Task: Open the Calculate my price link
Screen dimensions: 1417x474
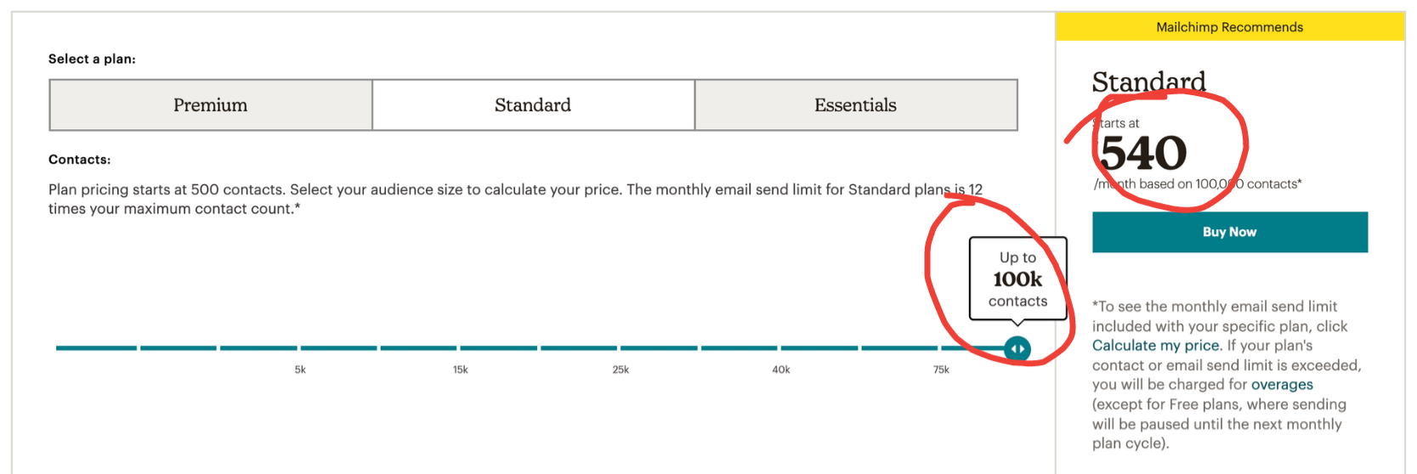Action: [x=1156, y=346]
